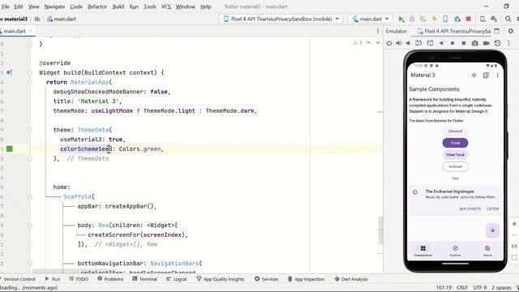Tap LISTEN link in card

coord(492,209)
